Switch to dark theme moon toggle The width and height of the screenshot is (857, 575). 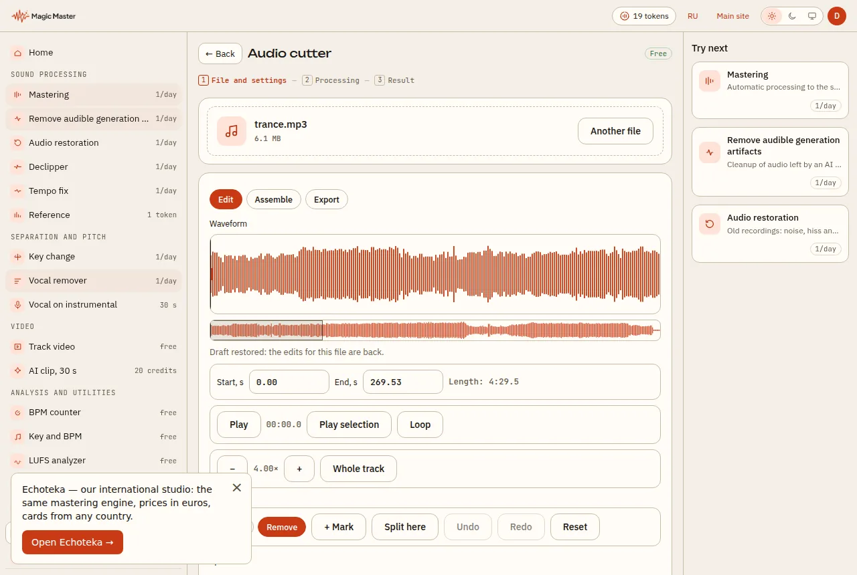[x=792, y=16]
